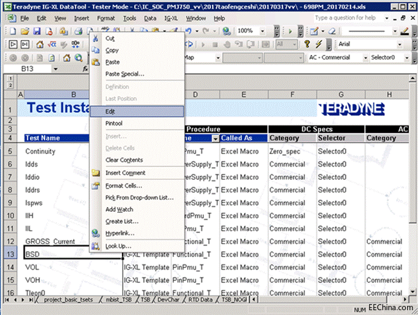Choose Cut in the context menu
418x315 pixels.
pyautogui.click(x=137, y=39)
